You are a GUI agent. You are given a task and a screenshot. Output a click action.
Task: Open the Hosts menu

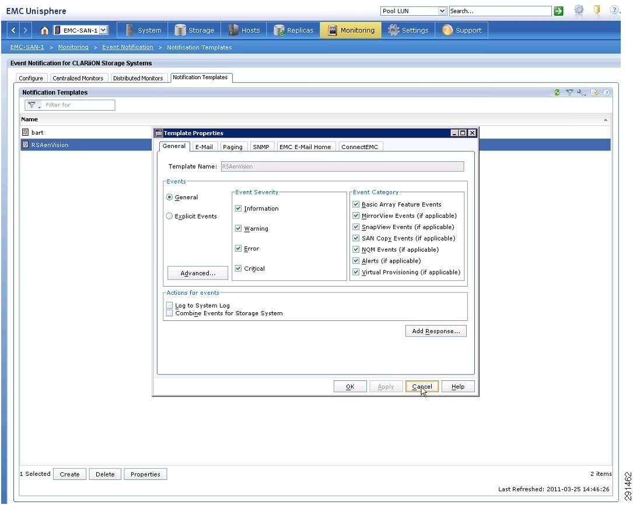click(244, 30)
